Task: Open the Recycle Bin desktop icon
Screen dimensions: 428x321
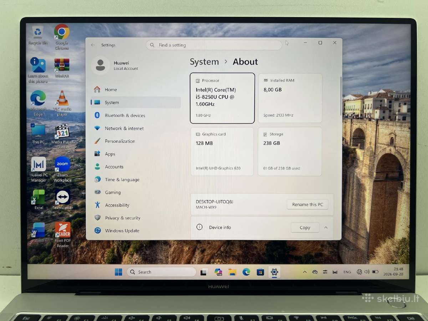Action: [x=38, y=35]
